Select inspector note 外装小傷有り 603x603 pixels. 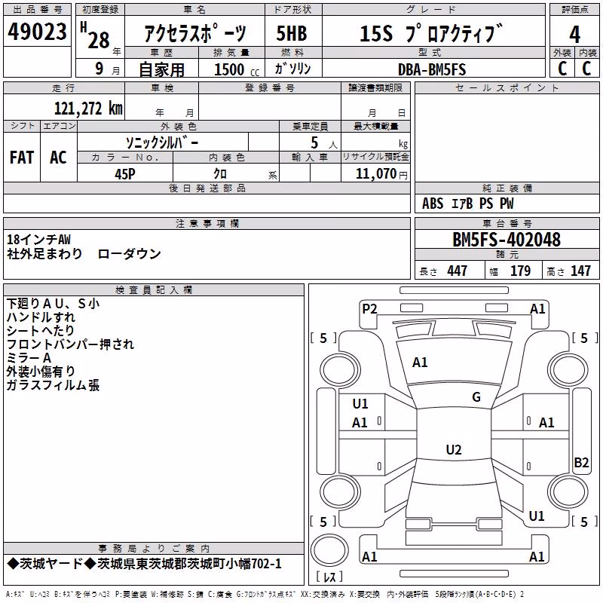(41, 372)
